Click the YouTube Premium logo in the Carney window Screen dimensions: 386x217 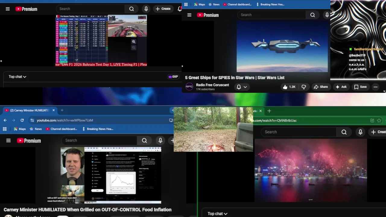point(29,141)
